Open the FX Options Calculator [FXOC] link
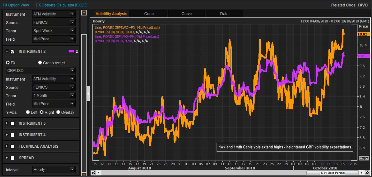Image resolution: width=372 pixels, height=177 pixels. (62, 5)
